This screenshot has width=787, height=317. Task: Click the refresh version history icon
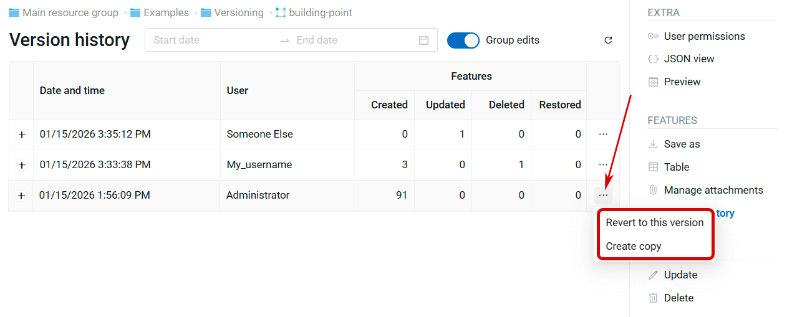608,40
